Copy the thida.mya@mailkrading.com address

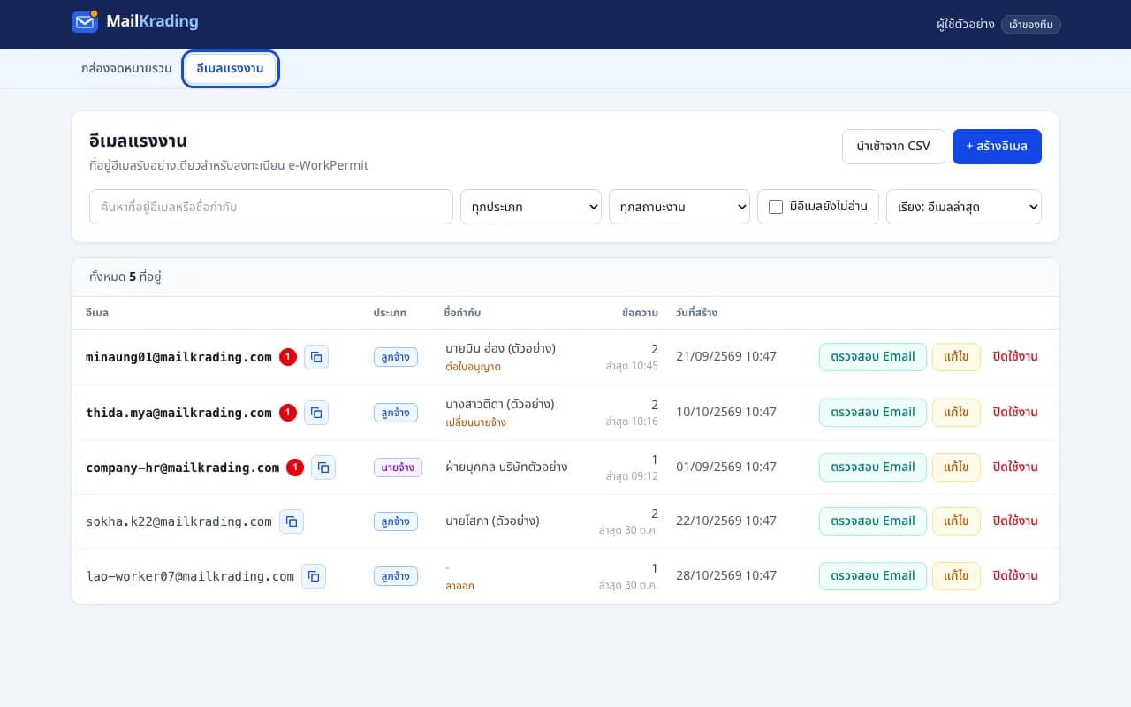[316, 413]
